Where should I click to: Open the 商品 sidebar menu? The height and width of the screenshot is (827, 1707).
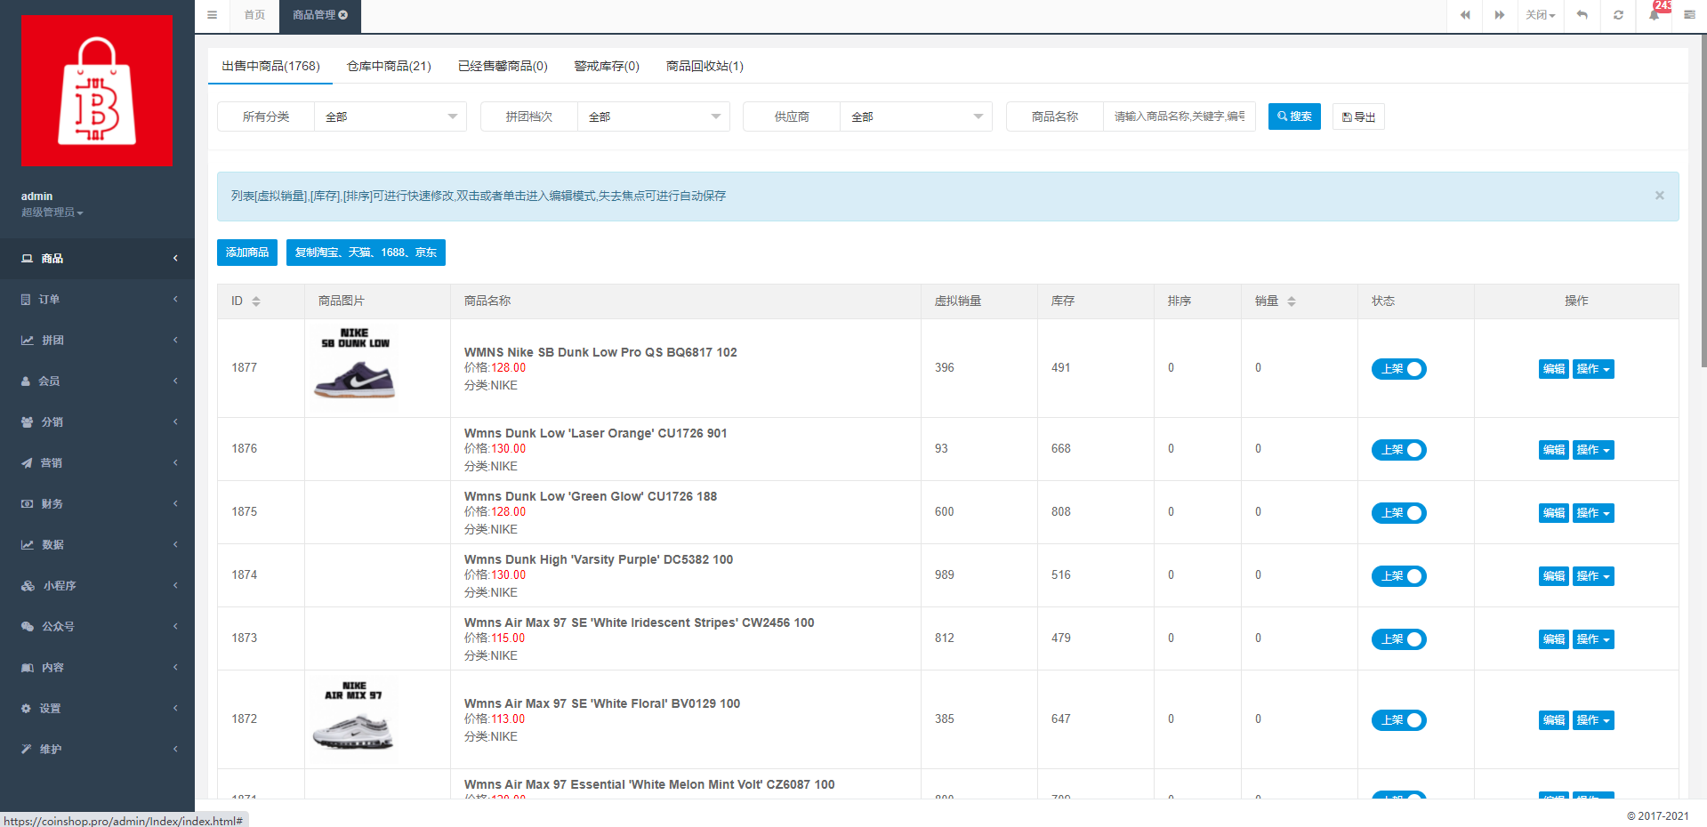[97, 259]
